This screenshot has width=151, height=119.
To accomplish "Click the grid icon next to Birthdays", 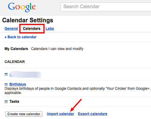I will pos(6,85).
